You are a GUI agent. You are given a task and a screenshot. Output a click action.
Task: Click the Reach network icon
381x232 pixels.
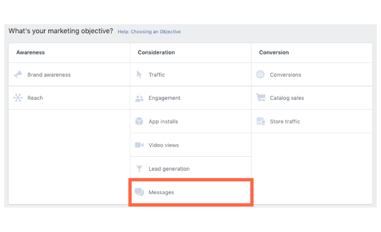click(18, 98)
